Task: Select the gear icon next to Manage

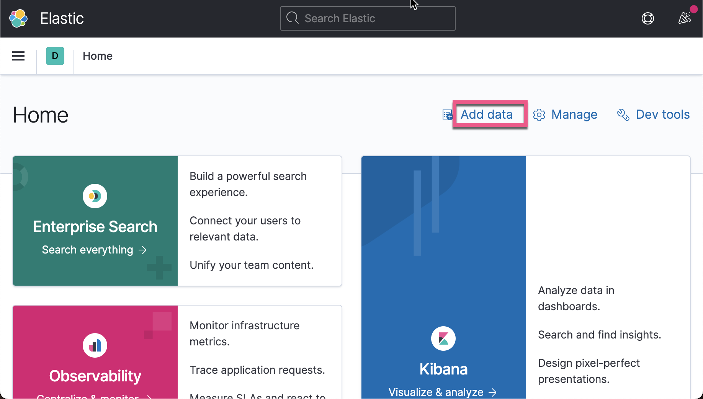Action: 539,114
